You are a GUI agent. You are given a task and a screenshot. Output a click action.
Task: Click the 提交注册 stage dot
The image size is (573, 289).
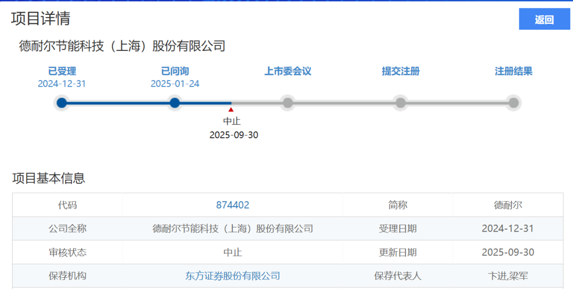tap(401, 103)
